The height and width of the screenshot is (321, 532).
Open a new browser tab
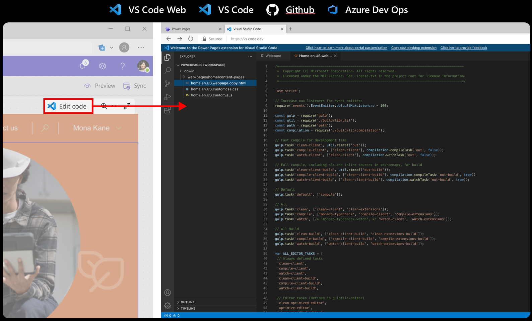[290, 29]
